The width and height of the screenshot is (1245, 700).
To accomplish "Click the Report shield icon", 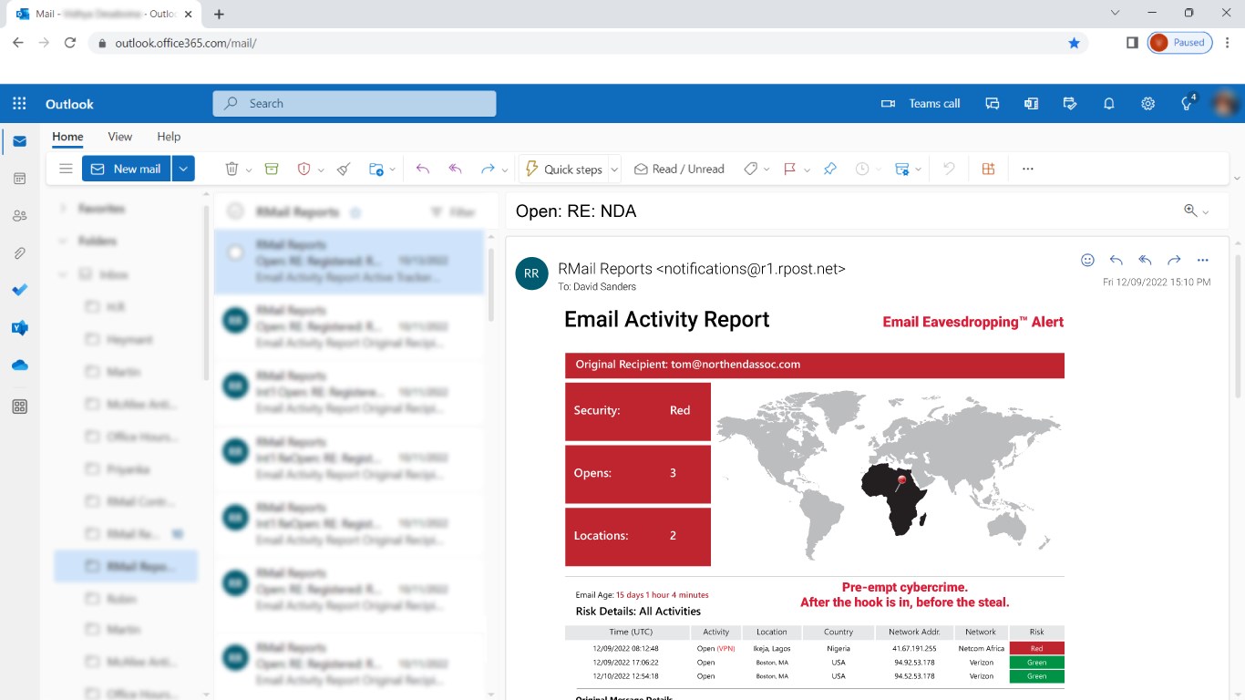I will pyautogui.click(x=304, y=169).
